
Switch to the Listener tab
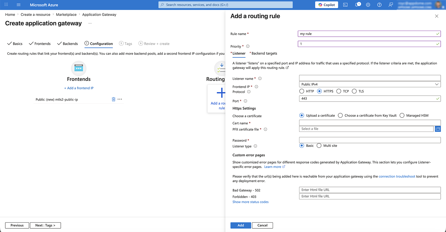[x=239, y=53]
